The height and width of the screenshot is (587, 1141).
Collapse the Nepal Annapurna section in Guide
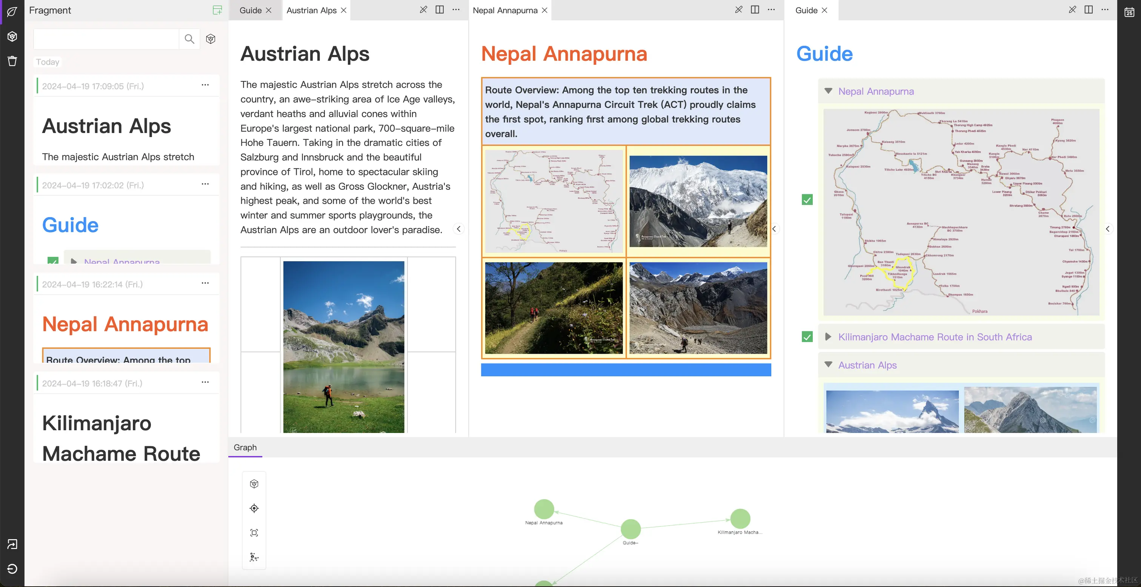point(828,91)
